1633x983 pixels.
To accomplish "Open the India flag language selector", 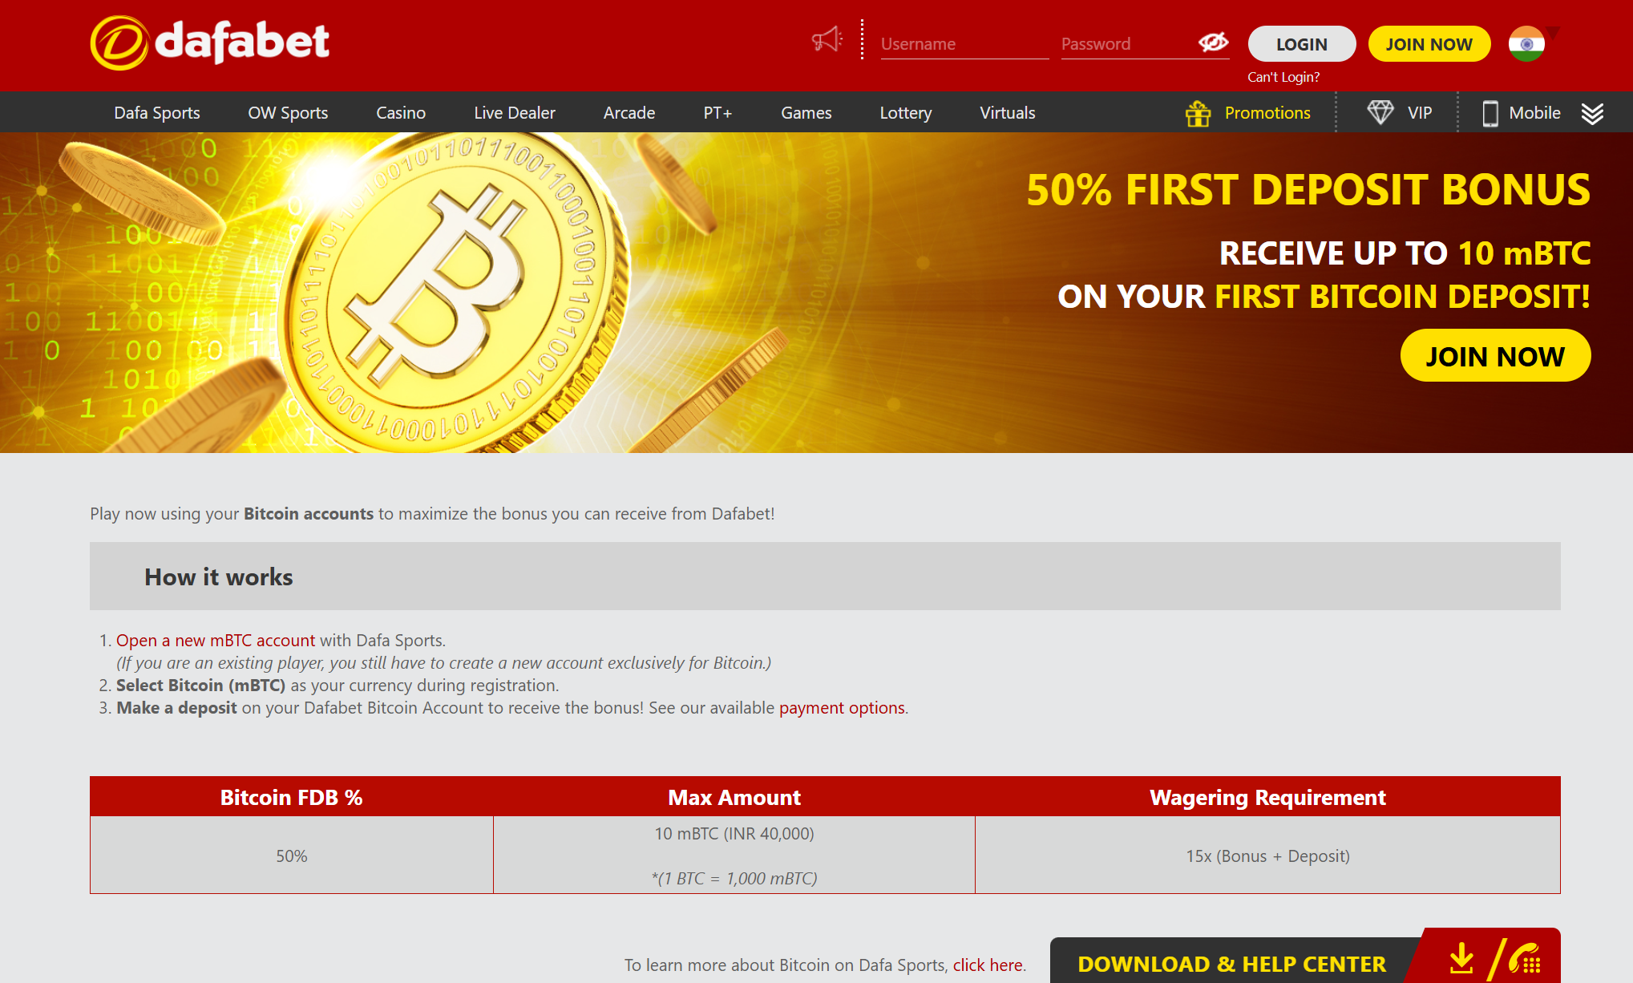I will point(1527,43).
